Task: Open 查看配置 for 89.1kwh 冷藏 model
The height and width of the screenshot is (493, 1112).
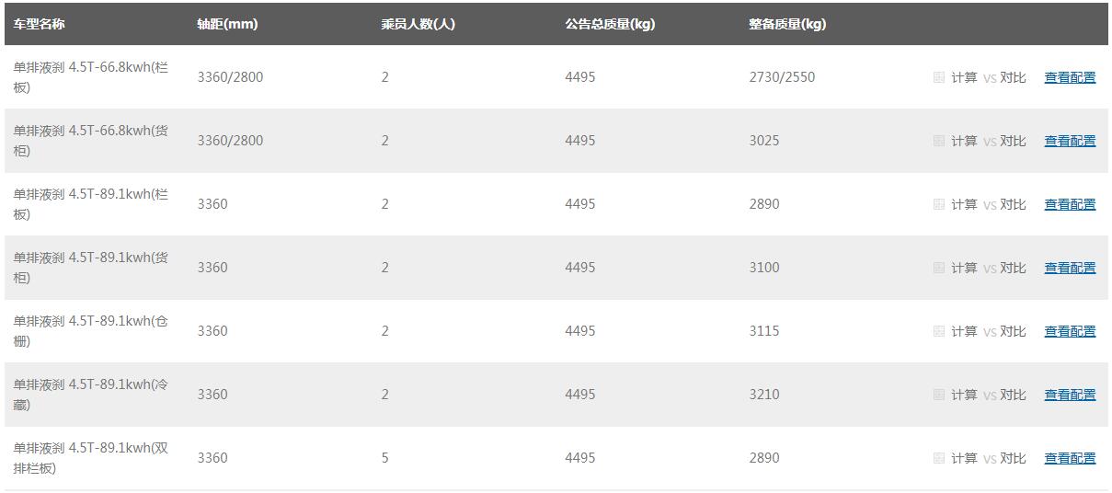Action: click(x=1070, y=395)
